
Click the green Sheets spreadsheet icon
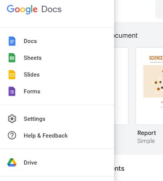point(12,58)
